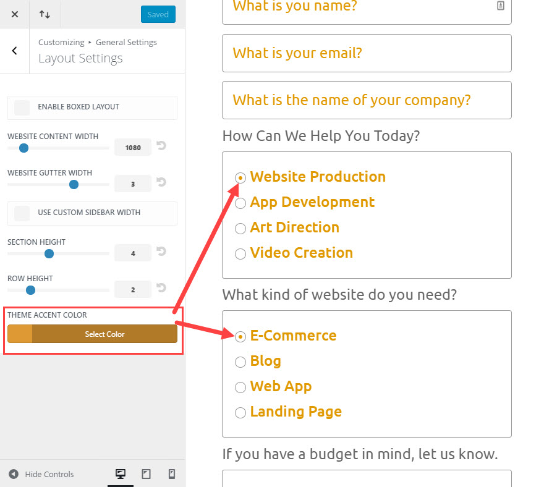The image size is (544, 487).
Task: Switch to tablet preview mode
Action: point(146,474)
